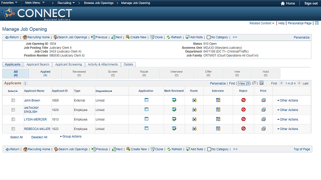This screenshot has width=321, height=180.
Task: Open the Activity & Attachments tab
Action: pyautogui.click(x=103, y=64)
